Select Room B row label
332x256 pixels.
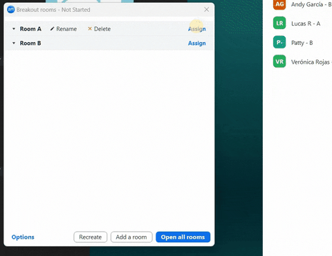click(x=30, y=43)
